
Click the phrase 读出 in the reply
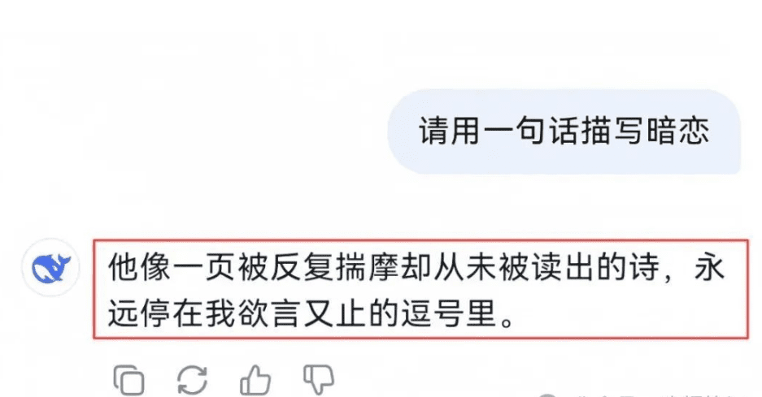[563, 267]
